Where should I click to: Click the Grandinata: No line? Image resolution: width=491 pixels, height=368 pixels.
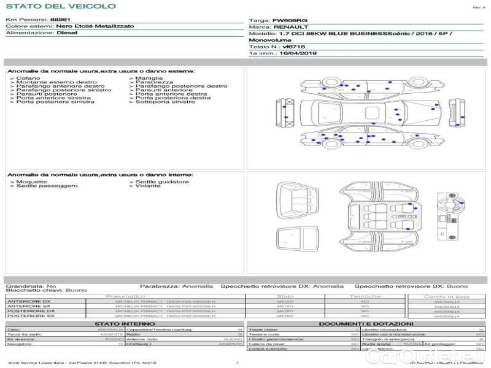[x=31, y=286]
